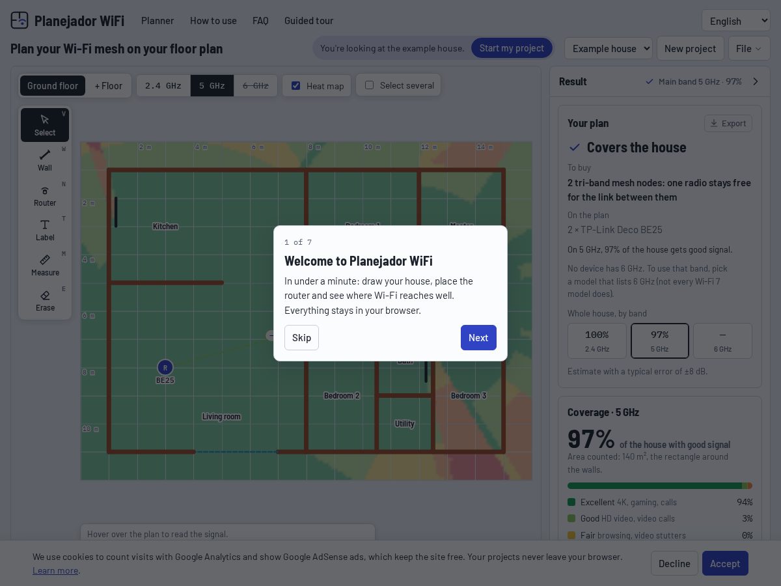Image resolution: width=781 pixels, height=586 pixels.
Task: Accept the cookies
Action: (x=725, y=563)
